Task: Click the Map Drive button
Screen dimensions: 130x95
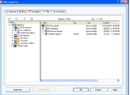Action: point(18,90)
